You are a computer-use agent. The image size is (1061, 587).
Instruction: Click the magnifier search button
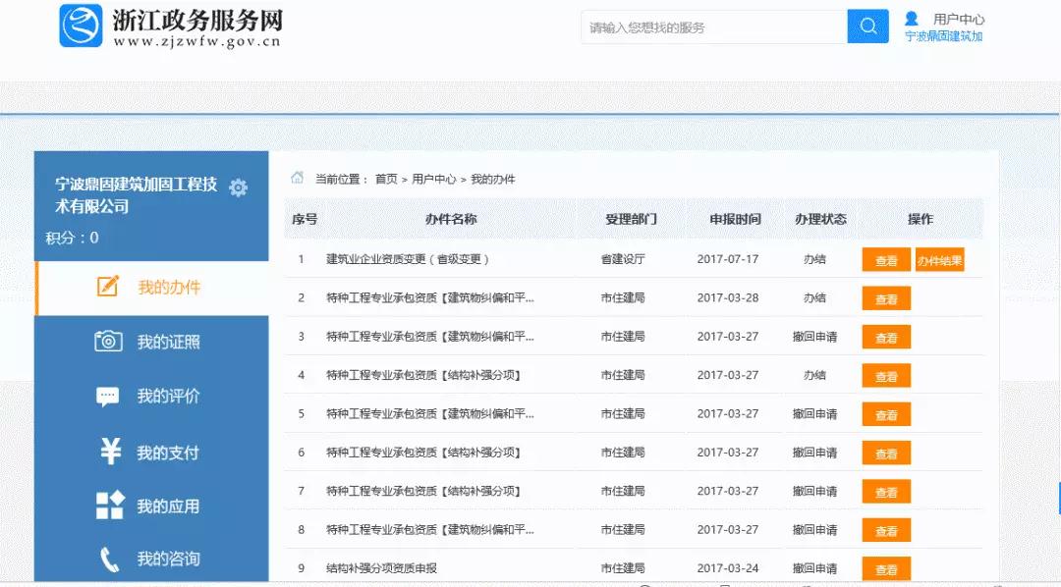(x=867, y=27)
